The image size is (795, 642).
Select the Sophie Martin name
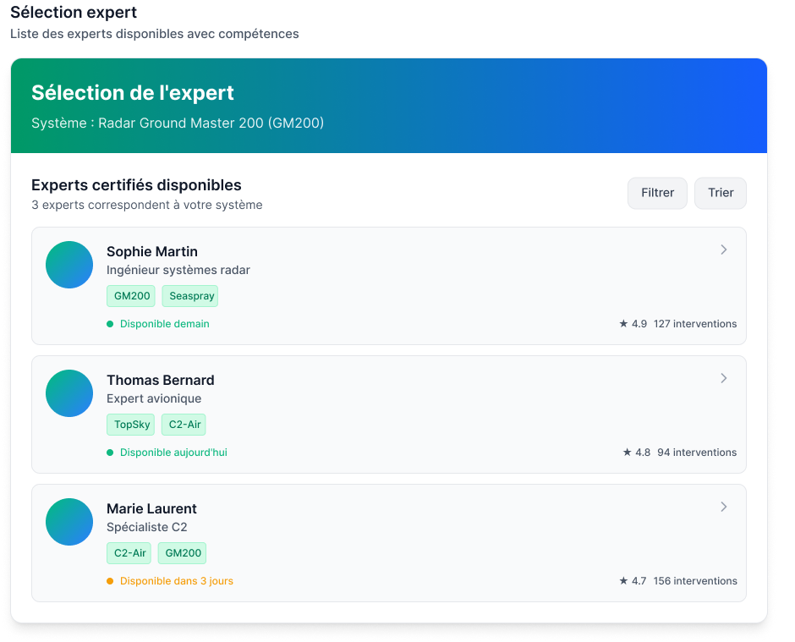pyautogui.click(x=152, y=251)
